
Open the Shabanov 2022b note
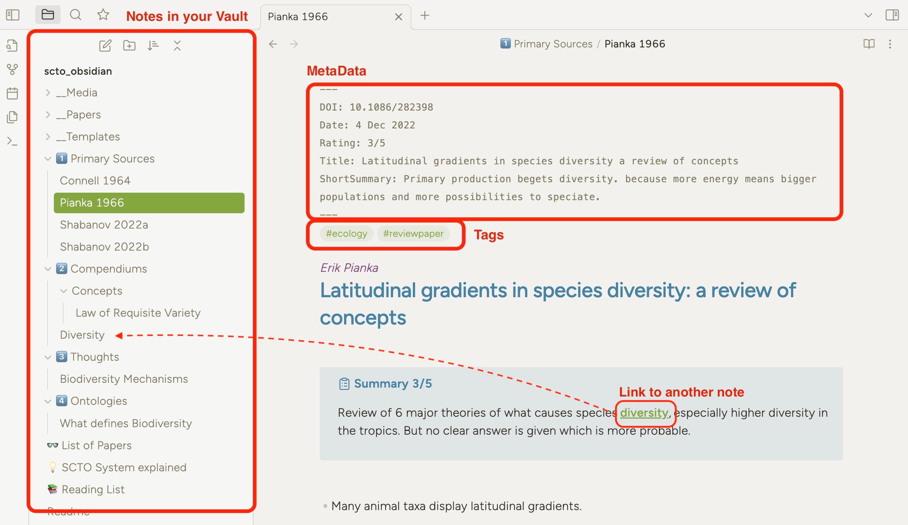point(104,247)
